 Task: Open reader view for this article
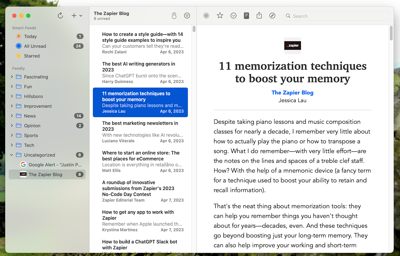coord(246,16)
